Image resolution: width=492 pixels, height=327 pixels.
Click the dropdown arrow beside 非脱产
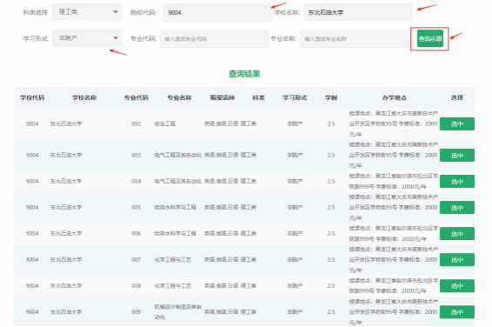click(x=116, y=38)
